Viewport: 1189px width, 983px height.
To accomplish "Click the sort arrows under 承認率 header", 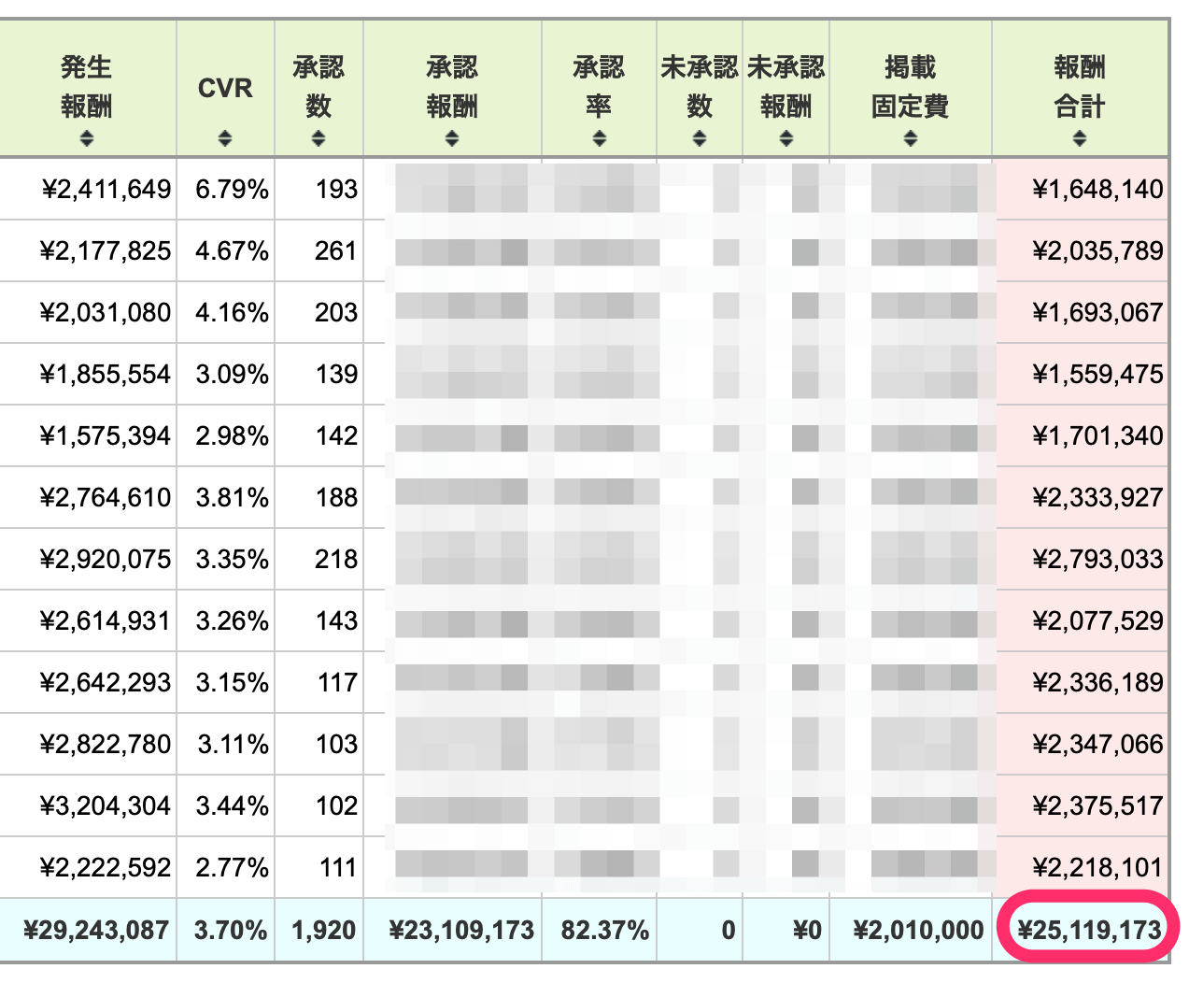I will [x=599, y=138].
